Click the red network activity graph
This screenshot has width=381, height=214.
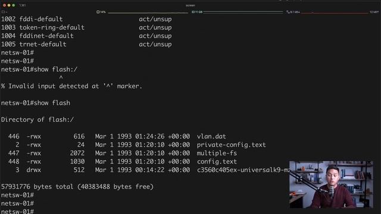(335, 12)
